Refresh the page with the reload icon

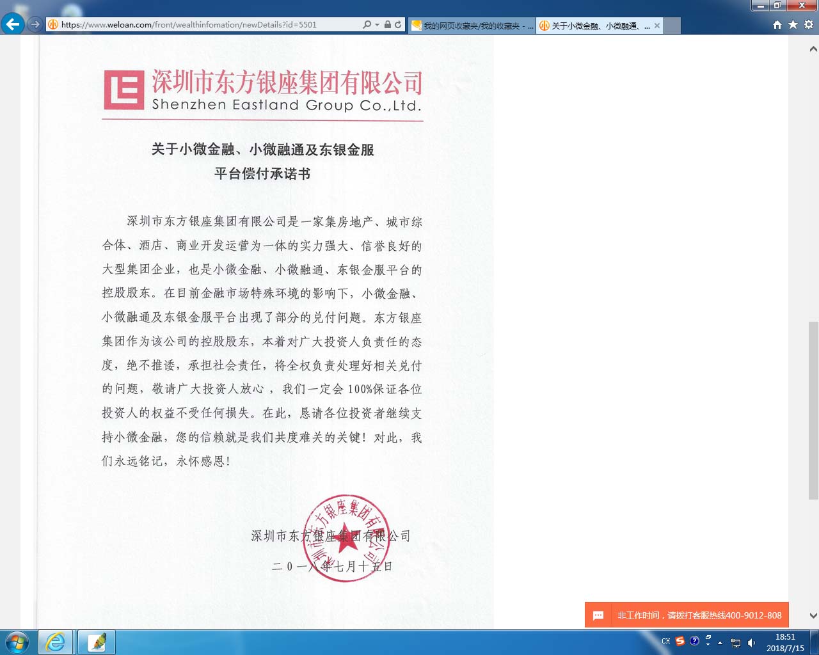pyautogui.click(x=398, y=24)
